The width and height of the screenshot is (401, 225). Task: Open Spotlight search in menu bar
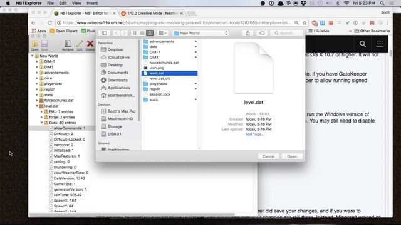click(382, 3)
